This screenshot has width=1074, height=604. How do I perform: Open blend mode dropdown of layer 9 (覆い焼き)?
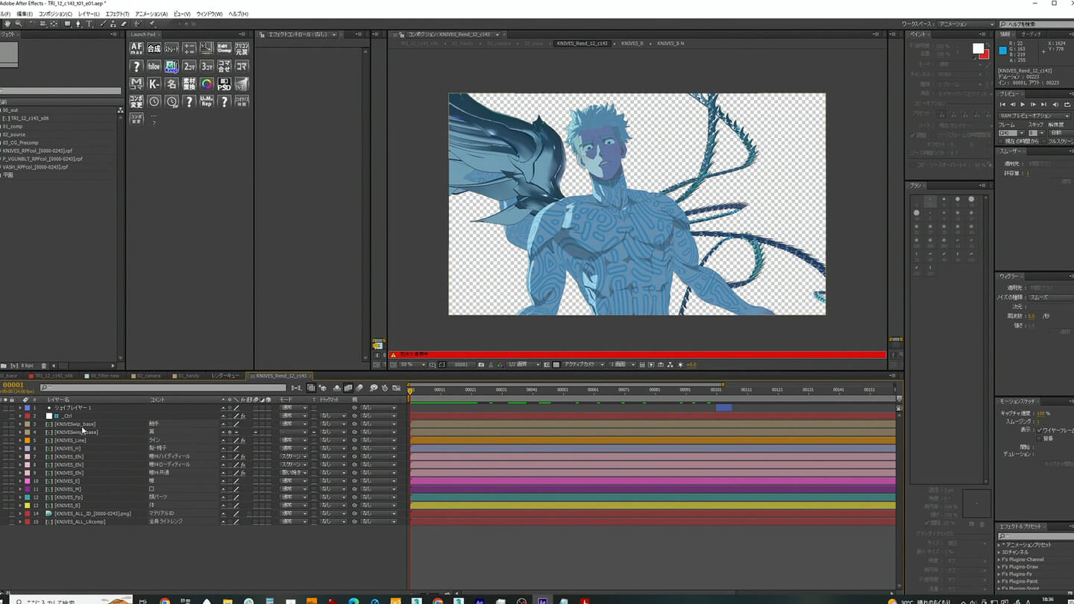pos(294,474)
